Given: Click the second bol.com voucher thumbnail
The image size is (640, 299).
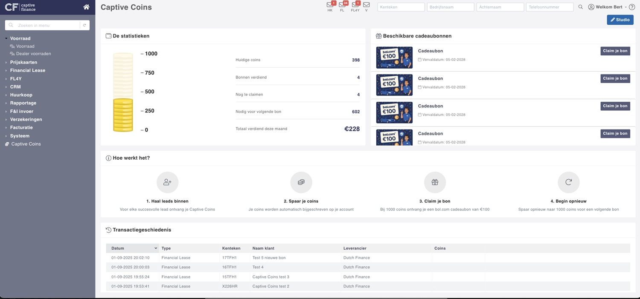Looking at the screenshot, I should click(394, 85).
